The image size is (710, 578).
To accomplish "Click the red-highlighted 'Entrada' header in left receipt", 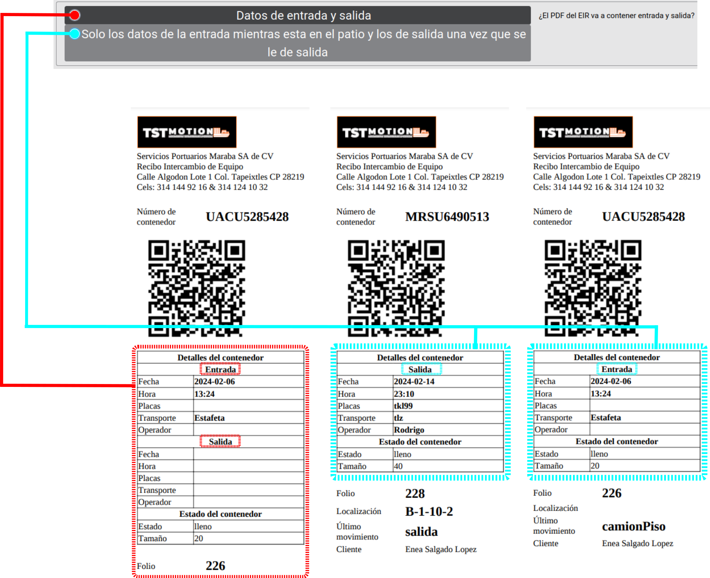I will (x=220, y=369).
